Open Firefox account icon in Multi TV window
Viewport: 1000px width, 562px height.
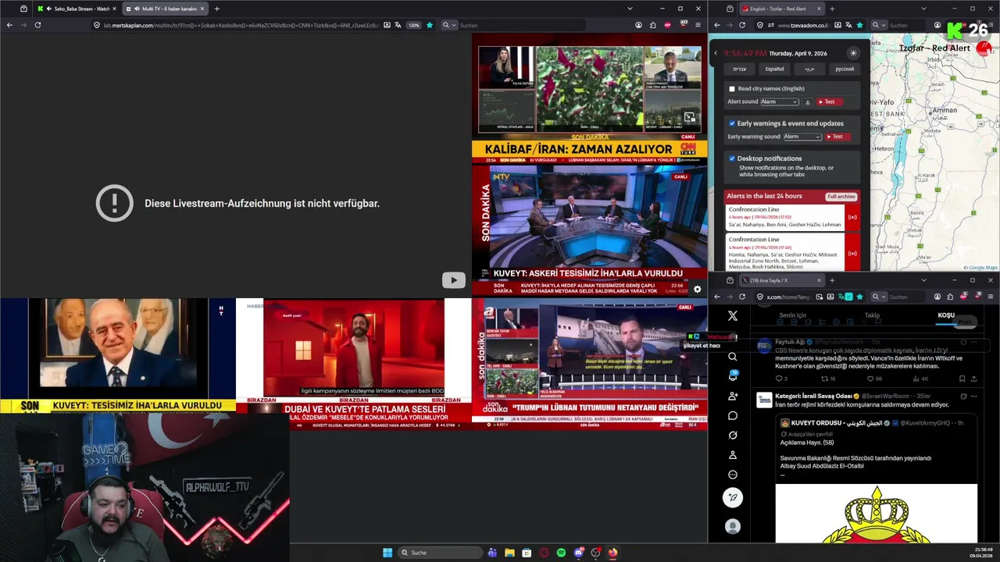pyautogui.click(x=638, y=25)
